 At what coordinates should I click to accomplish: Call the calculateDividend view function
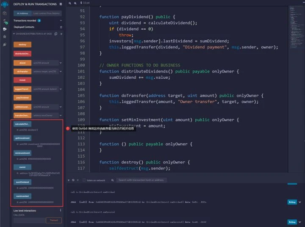pyautogui.click(x=22, y=124)
